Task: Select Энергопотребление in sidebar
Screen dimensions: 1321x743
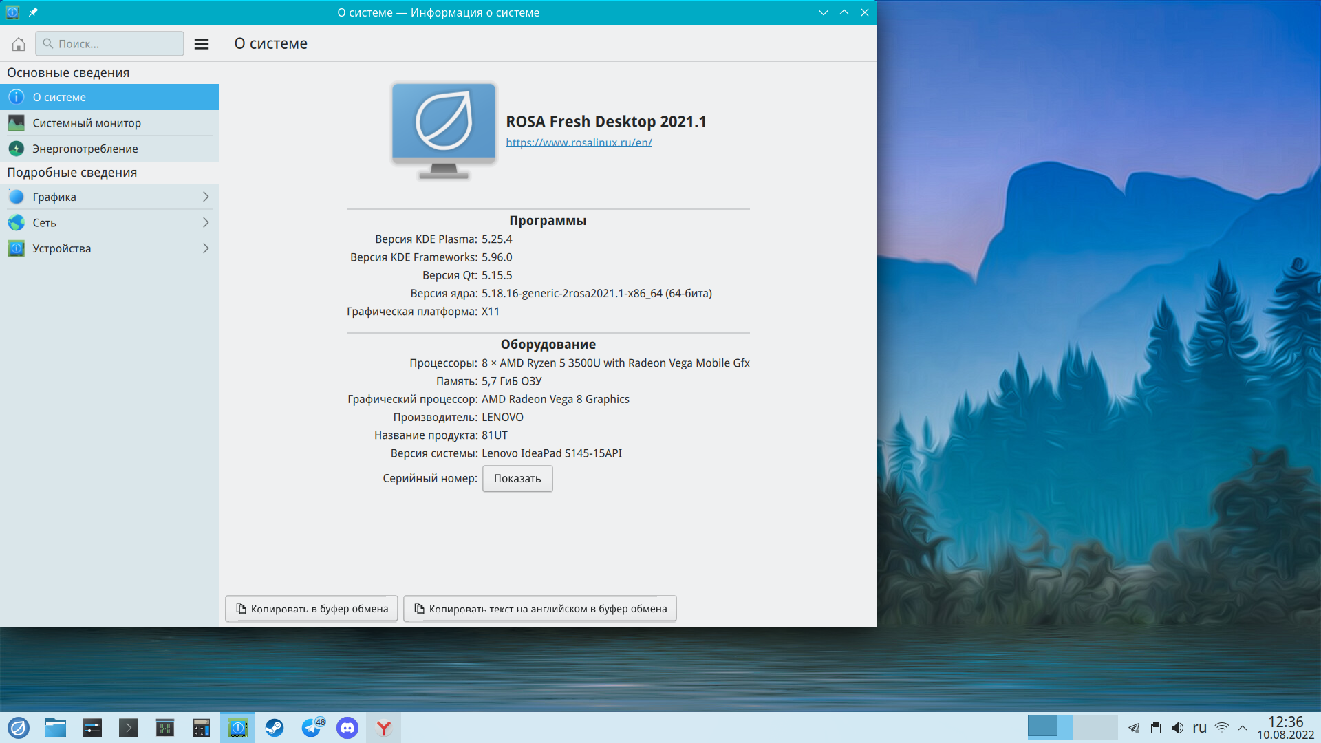Action: [85, 149]
